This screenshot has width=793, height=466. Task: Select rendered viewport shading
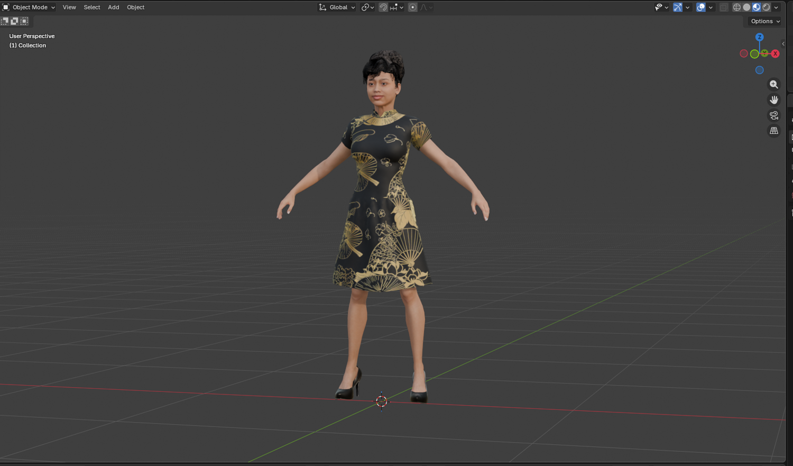coord(767,7)
